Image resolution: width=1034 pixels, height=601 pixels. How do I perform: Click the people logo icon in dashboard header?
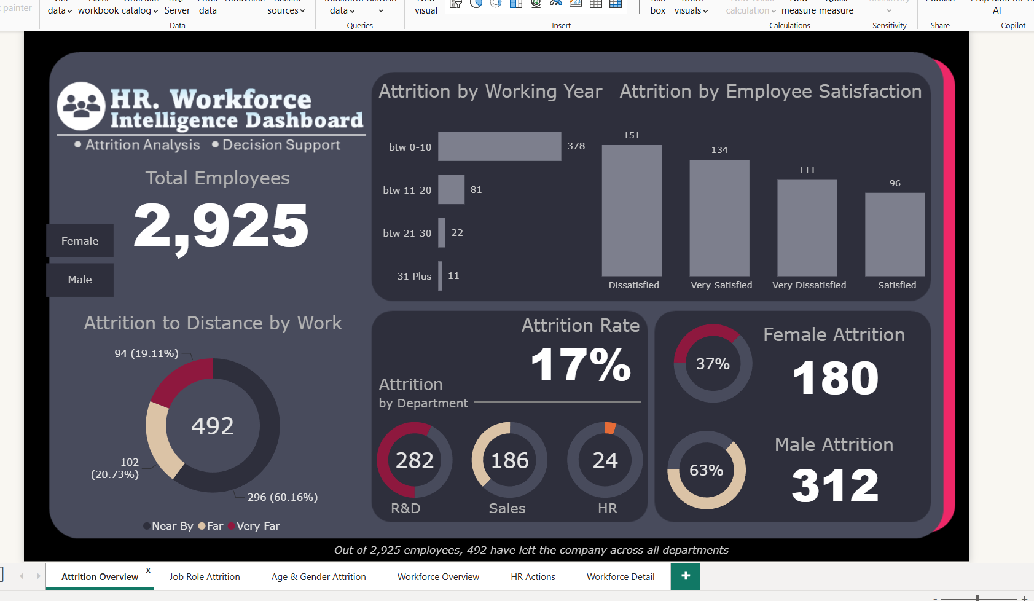tap(81, 106)
